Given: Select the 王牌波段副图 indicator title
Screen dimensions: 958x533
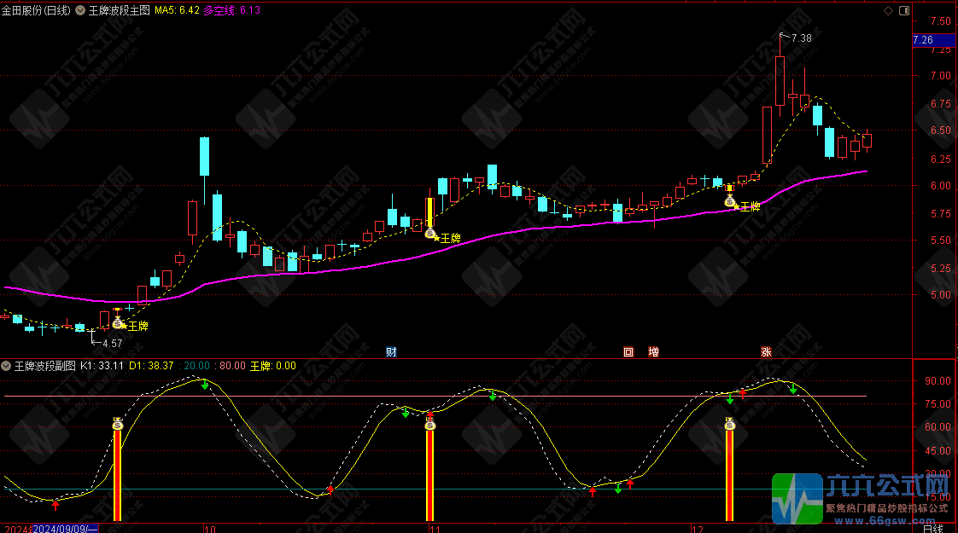Looking at the screenshot, I should coord(44,365).
